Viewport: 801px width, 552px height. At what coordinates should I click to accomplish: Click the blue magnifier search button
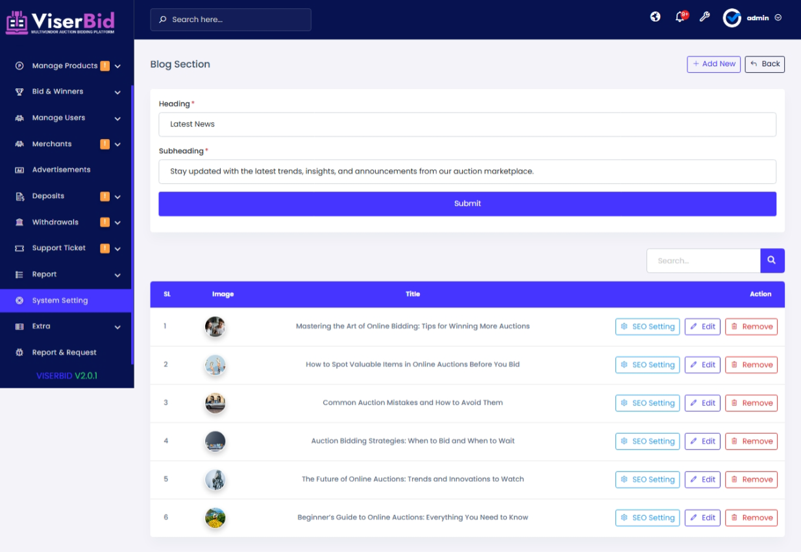point(772,260)
